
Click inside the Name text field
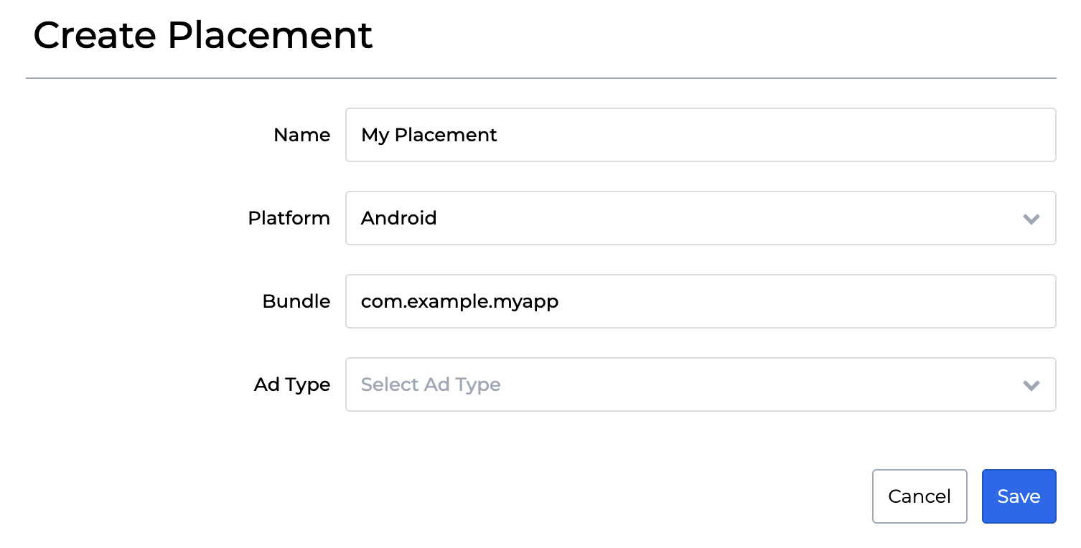(700, 135)
